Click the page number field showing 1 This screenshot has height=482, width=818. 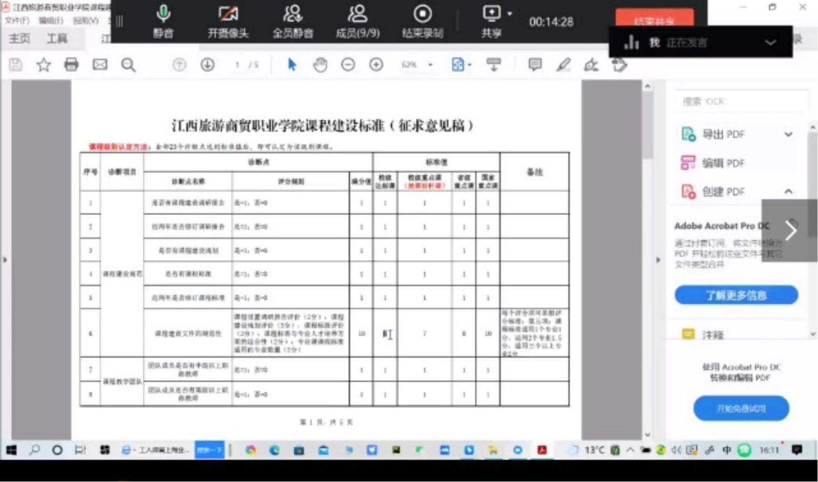tap(237, 64)
